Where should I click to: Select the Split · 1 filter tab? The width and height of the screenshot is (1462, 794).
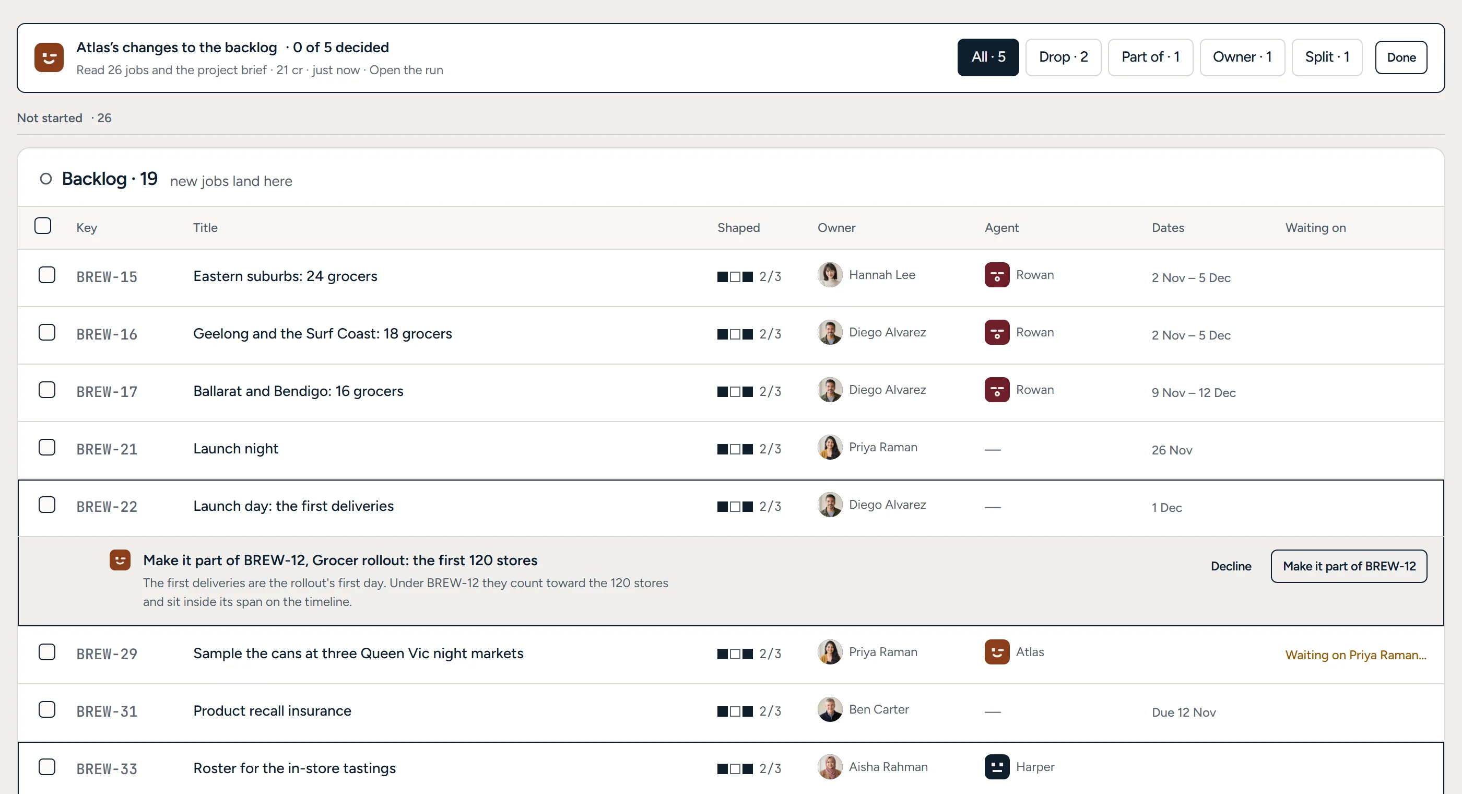pos(1327,57)
